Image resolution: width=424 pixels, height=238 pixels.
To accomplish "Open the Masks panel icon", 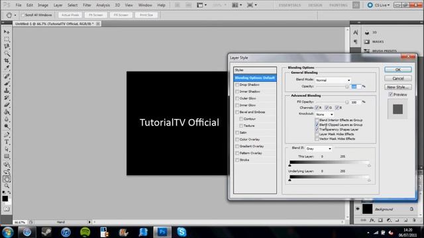I will 367,42.
